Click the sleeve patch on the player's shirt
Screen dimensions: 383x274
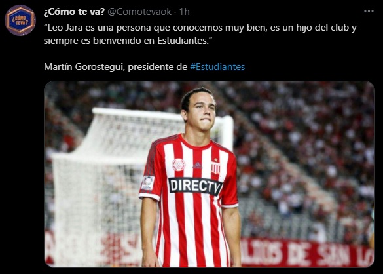pos(148,183)
